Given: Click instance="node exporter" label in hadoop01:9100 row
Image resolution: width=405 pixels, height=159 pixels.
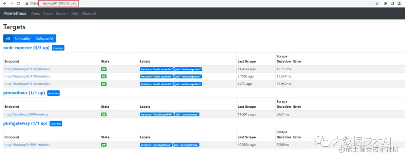Looking at the screenshot, I should [156, 69].
